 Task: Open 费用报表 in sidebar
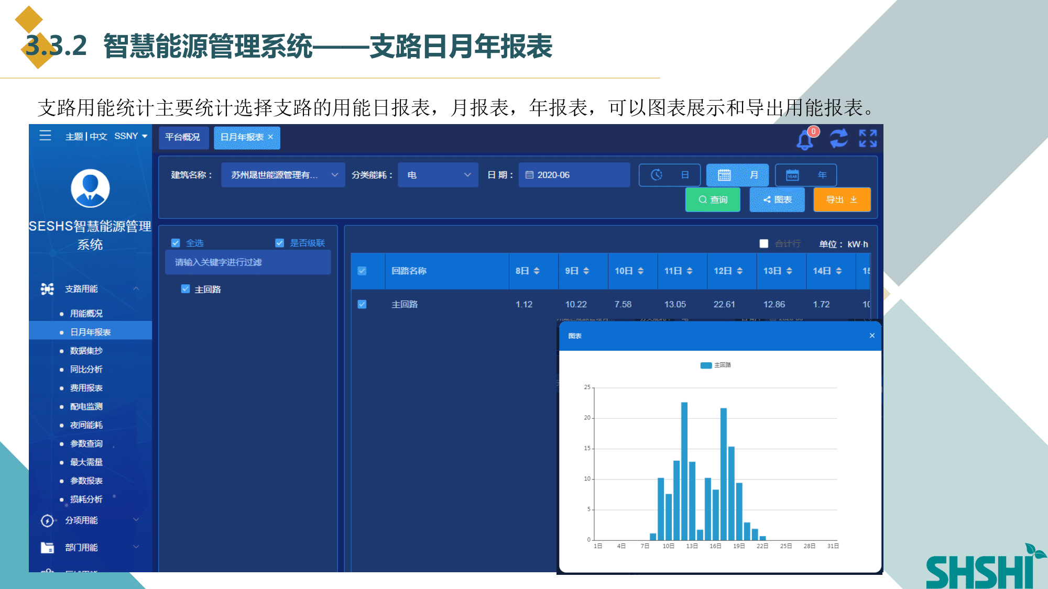coord(86,388)
